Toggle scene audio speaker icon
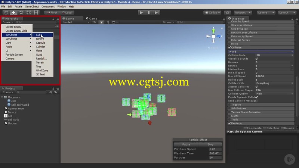Screen dimensions: 299x168 (108, 22)
